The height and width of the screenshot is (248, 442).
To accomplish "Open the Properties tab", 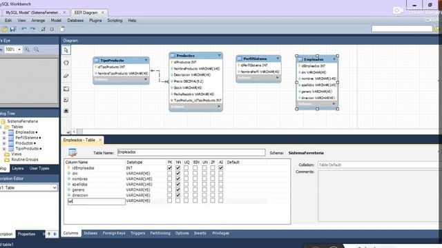I will pyautogui.click(x=26, y=234).
